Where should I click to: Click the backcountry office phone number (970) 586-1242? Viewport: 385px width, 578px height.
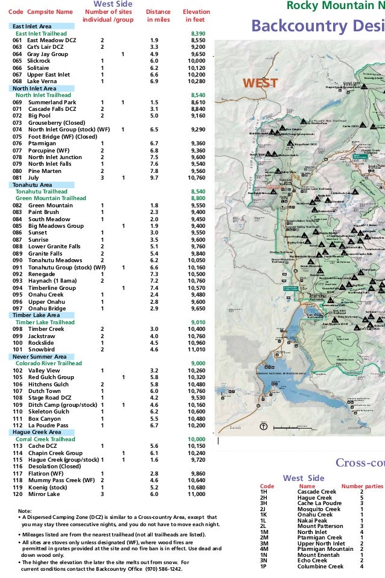click(x=164, y=569)
